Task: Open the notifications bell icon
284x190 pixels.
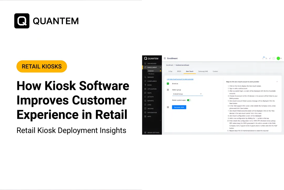Action: [x=263, y=58]
